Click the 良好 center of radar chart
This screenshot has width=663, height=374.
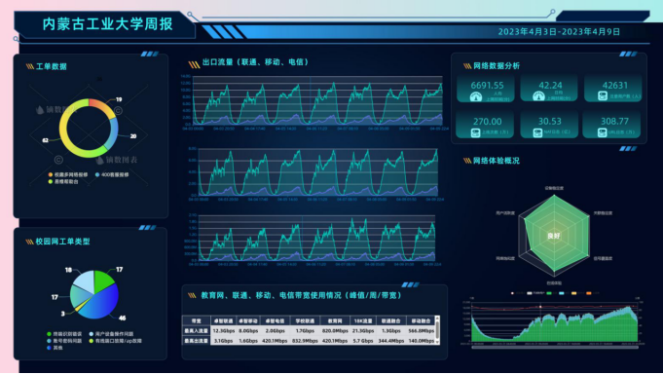[x=554, y=236]
